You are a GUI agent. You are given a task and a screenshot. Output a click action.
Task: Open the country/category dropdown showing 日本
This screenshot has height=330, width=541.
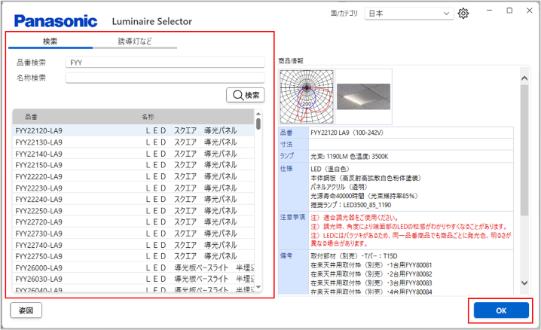pos(408,14)
